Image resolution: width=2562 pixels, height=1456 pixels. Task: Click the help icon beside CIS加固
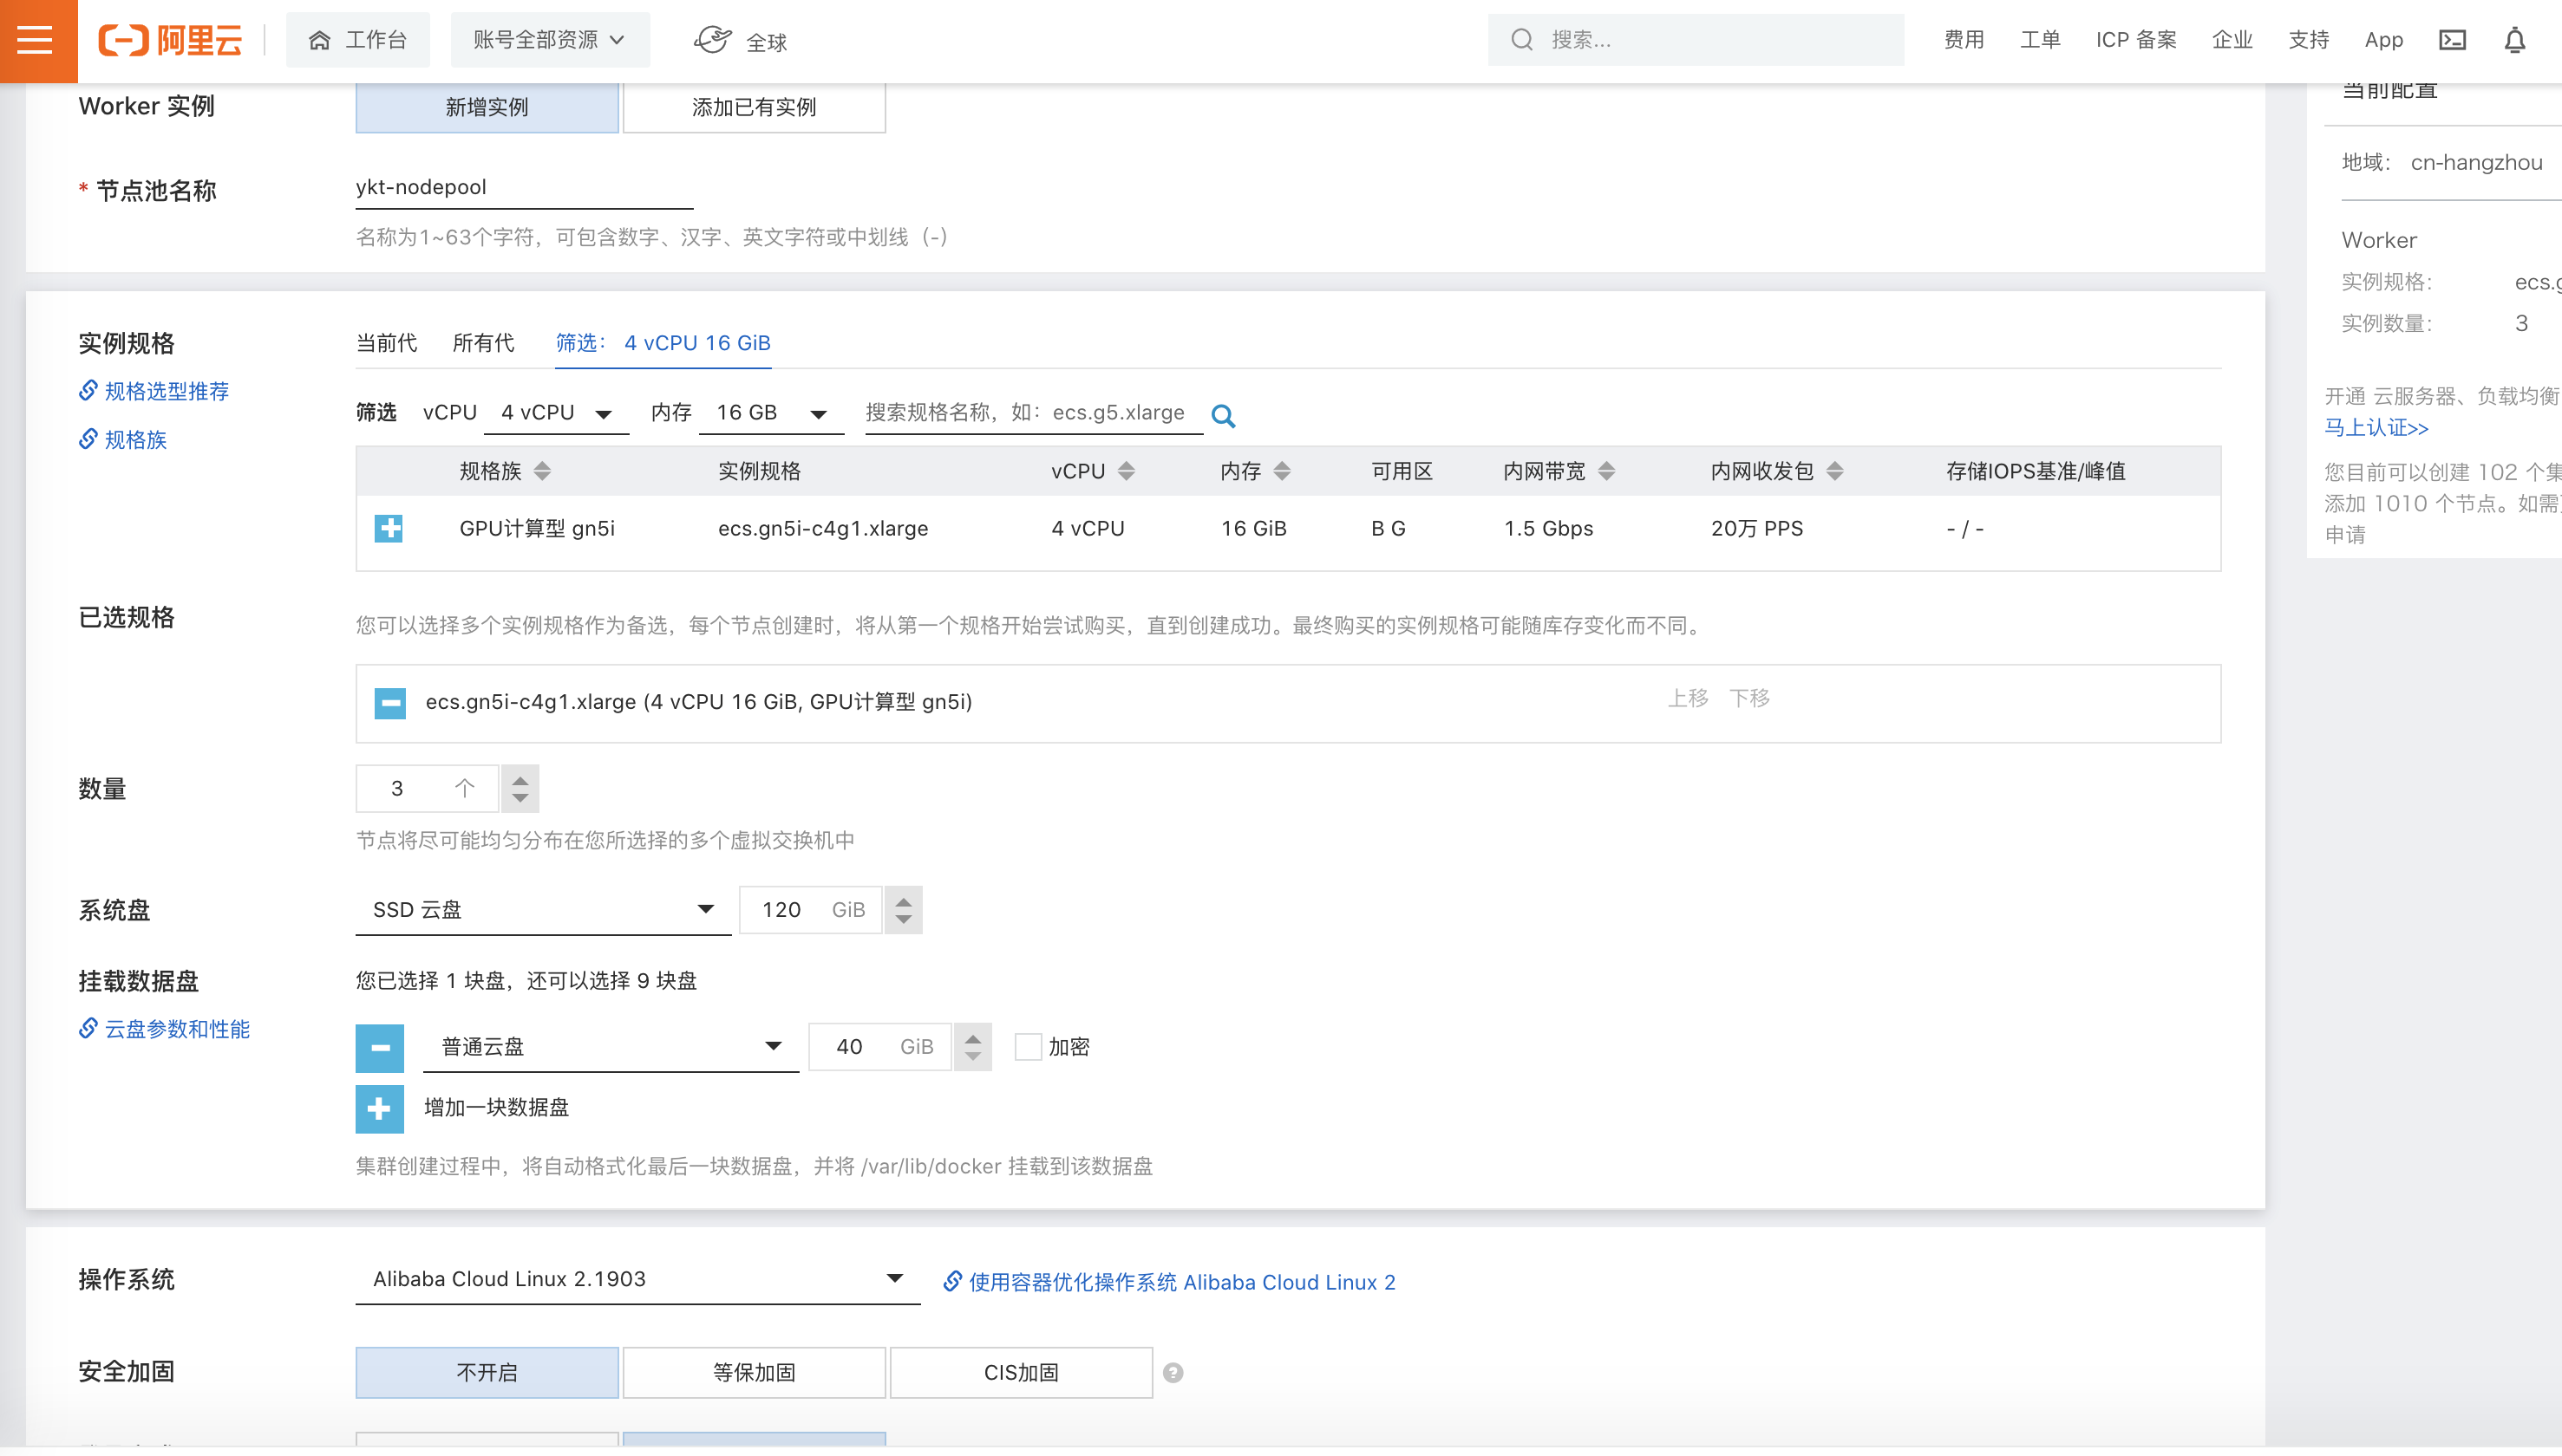1173,1372
